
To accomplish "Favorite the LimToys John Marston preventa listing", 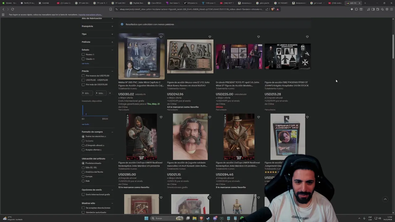I will coord(161,117).
